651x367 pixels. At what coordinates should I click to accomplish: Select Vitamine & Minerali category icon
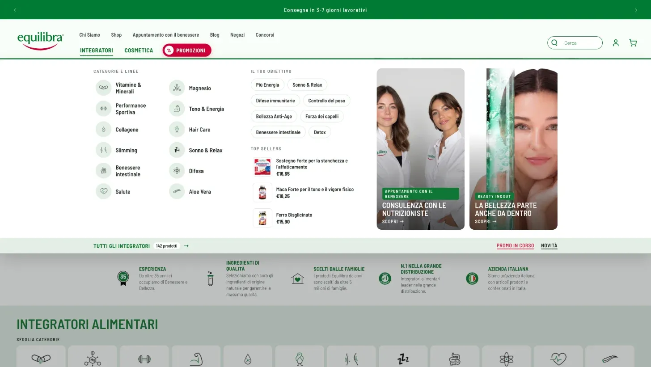coord(103,88)
